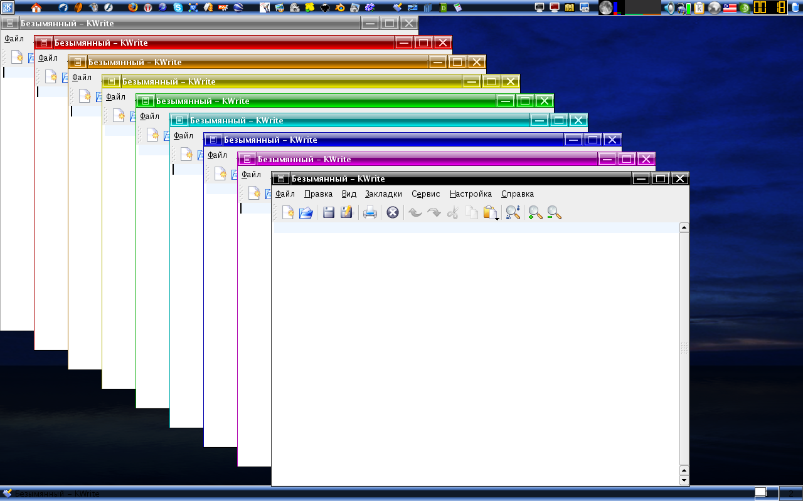The height and width of the screenshot is (501, 803).
Task: Click the Zoom In magnifier with the plus
Action: coord(535,213)
